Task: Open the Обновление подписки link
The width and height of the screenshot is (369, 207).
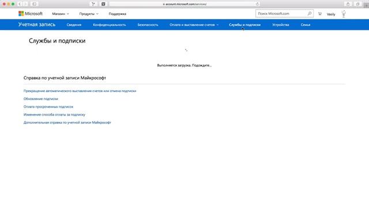Action: pyautogui.click(x=41, y=99)
